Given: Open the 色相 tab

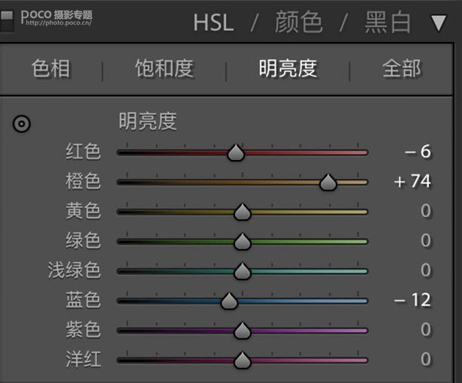Looking at the screenshot, I should tap(51, 68).
